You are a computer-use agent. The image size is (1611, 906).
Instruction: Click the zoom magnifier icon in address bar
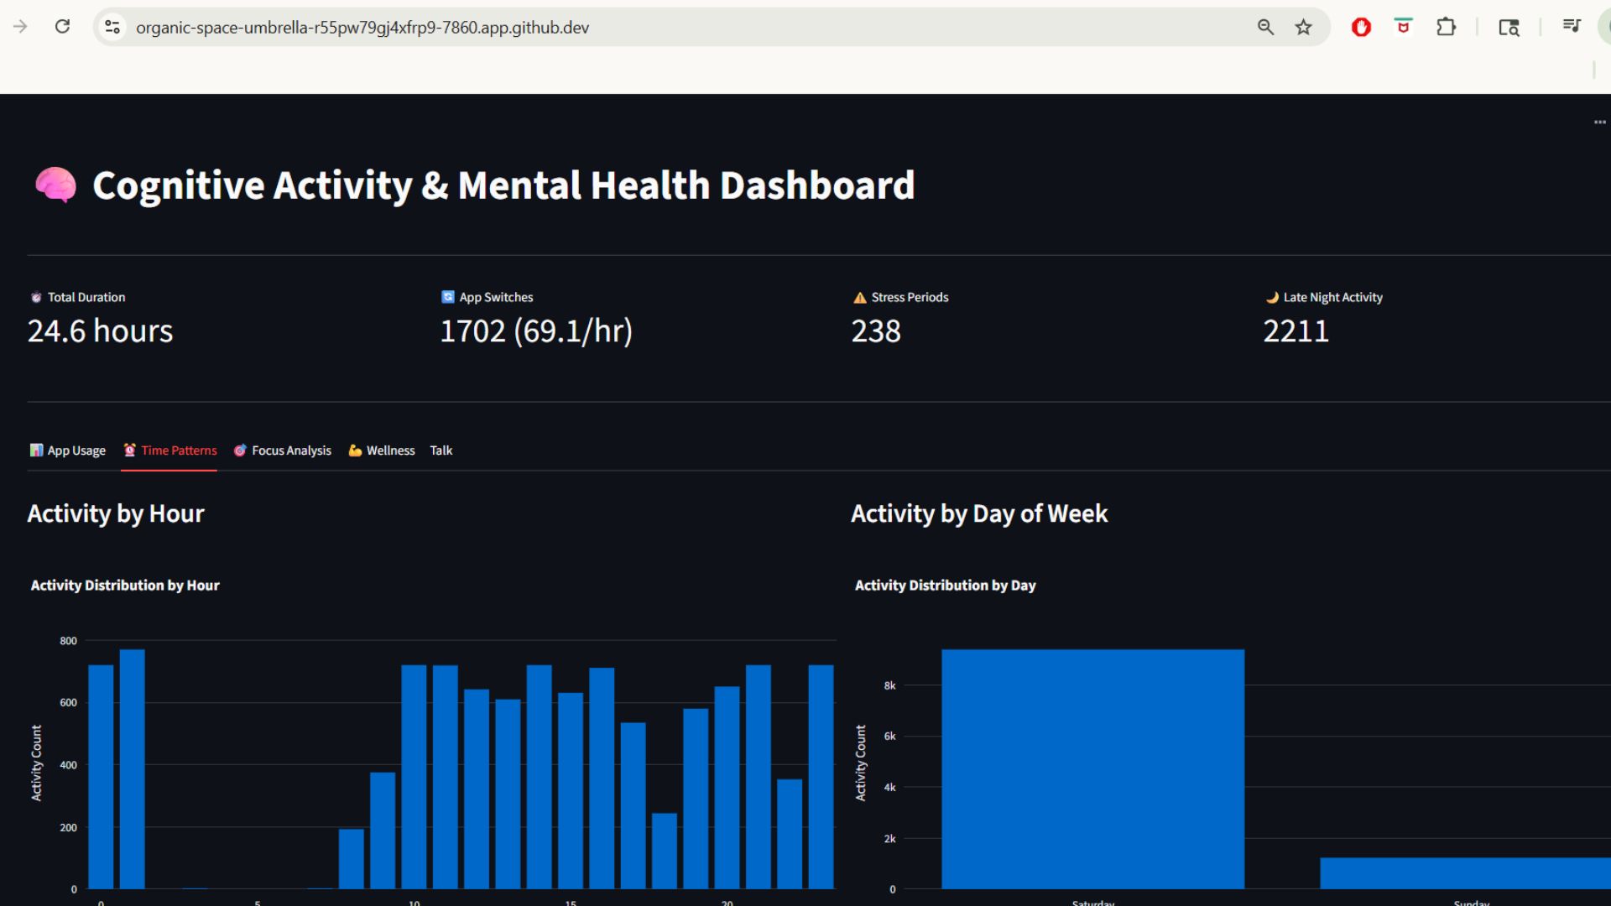pos(1265,27)
